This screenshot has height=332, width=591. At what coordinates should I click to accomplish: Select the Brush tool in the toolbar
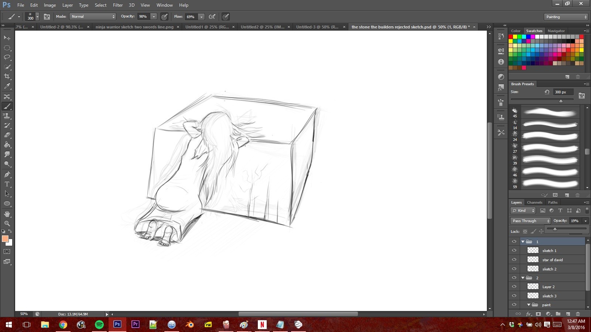pos(7,106)
